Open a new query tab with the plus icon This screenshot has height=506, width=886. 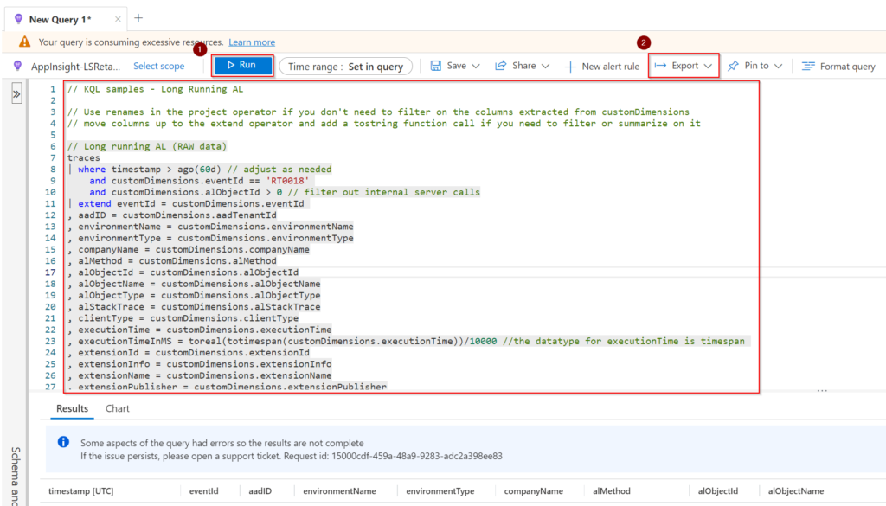[x=138, y=17]
